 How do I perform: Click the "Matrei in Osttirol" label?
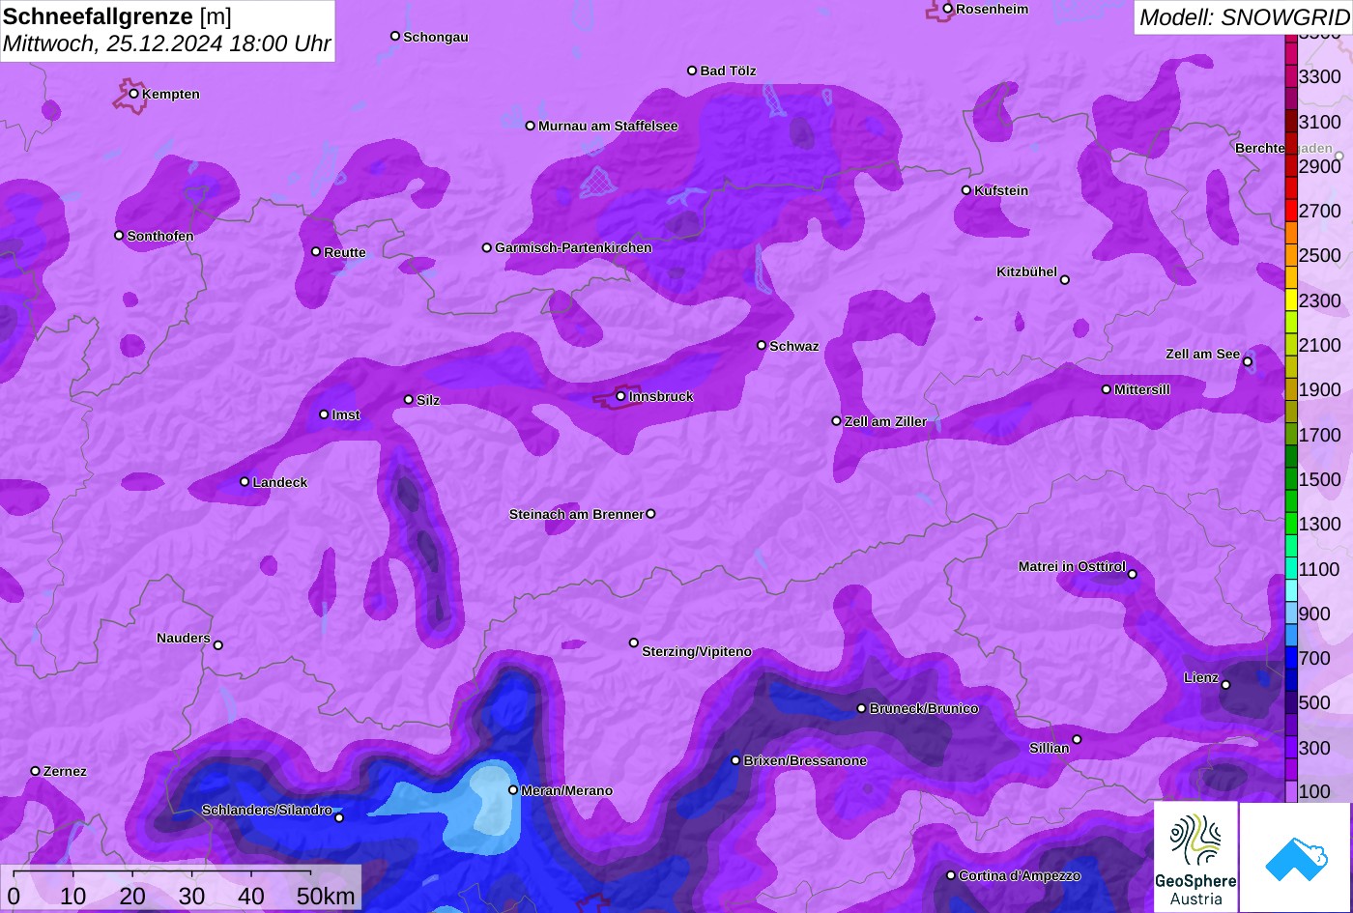click(x=1072, y=567)
